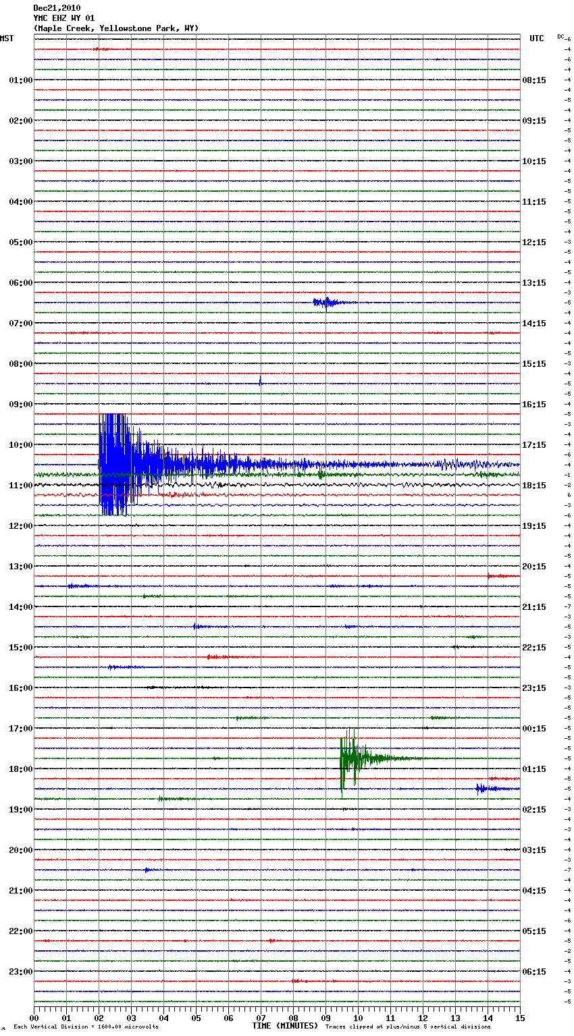
Task: Click the 09:15 UTC time label
Action: (534, 121)
